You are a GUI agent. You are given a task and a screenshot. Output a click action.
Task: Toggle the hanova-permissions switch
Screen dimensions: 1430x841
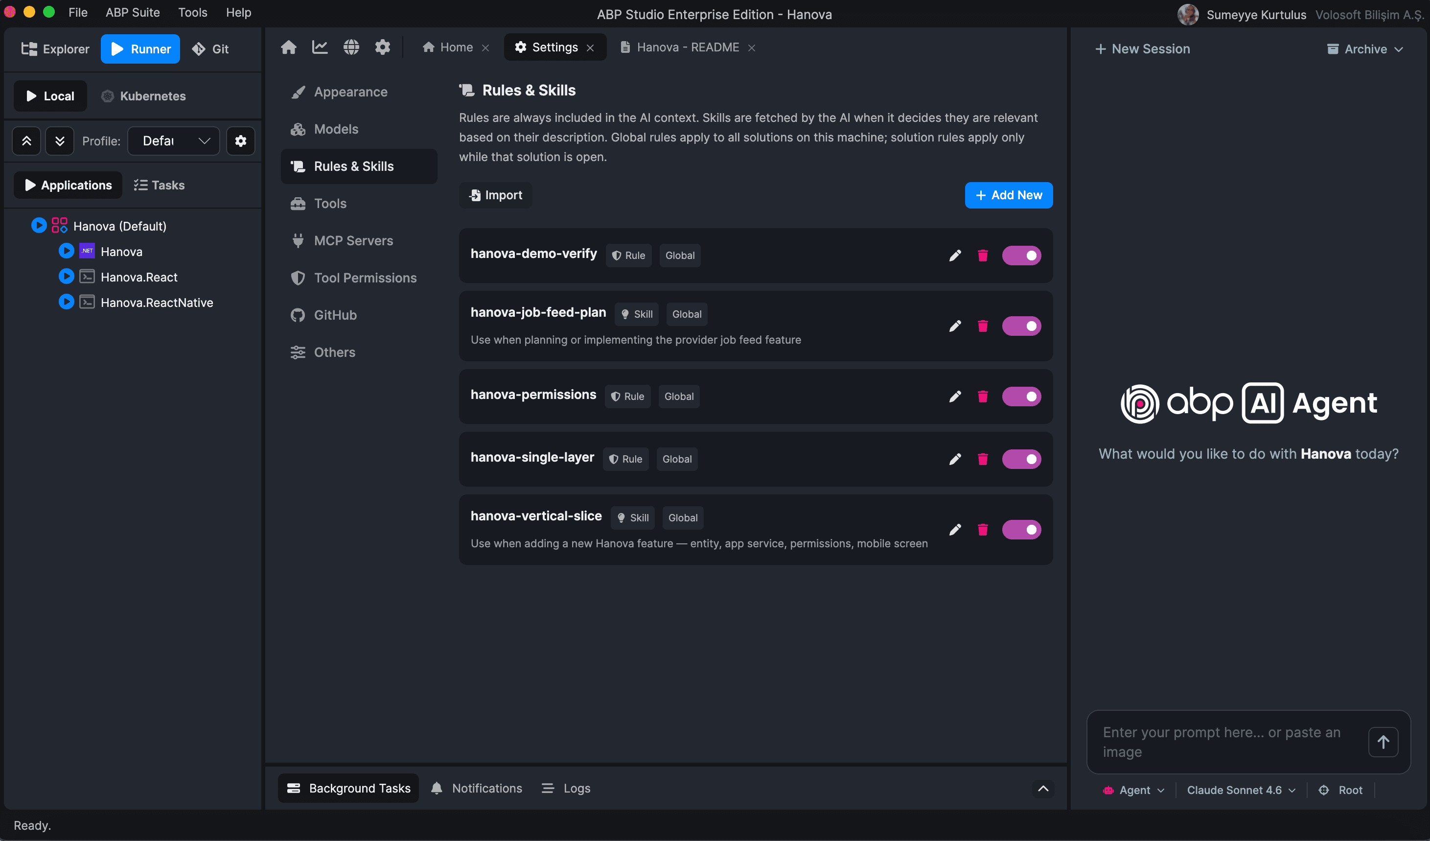1021,397
